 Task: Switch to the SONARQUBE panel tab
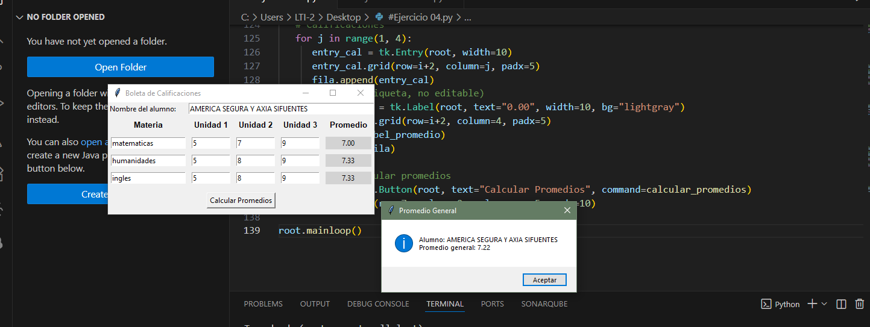coord(544,304)
